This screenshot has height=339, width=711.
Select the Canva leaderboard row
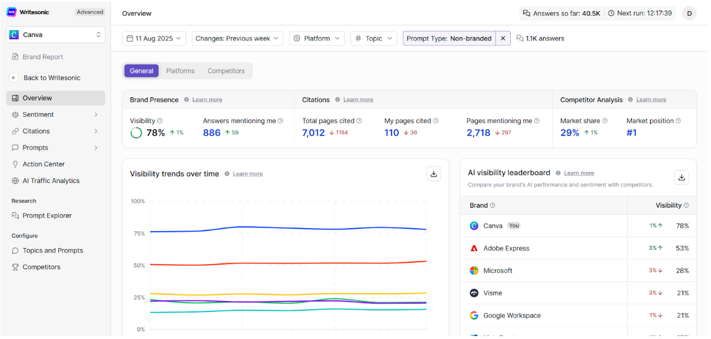click(578, 226)
